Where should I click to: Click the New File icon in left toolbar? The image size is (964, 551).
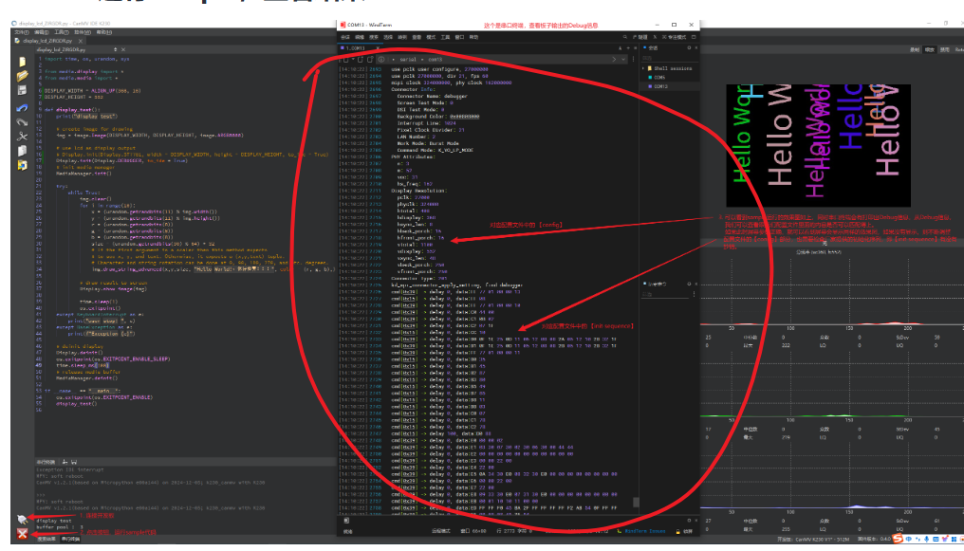[x=22, y=61]
